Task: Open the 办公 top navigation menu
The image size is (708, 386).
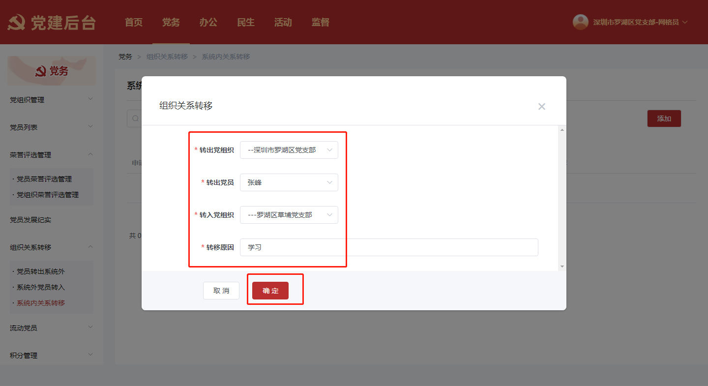Action: pyautogui.click(x=208, y=22)
